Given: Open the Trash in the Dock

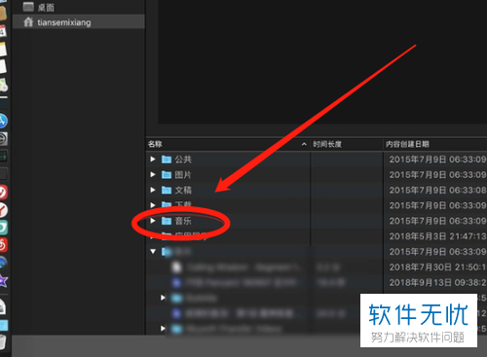Looking at the screenshot, I should pyautogui.click(x=3, y=341).
